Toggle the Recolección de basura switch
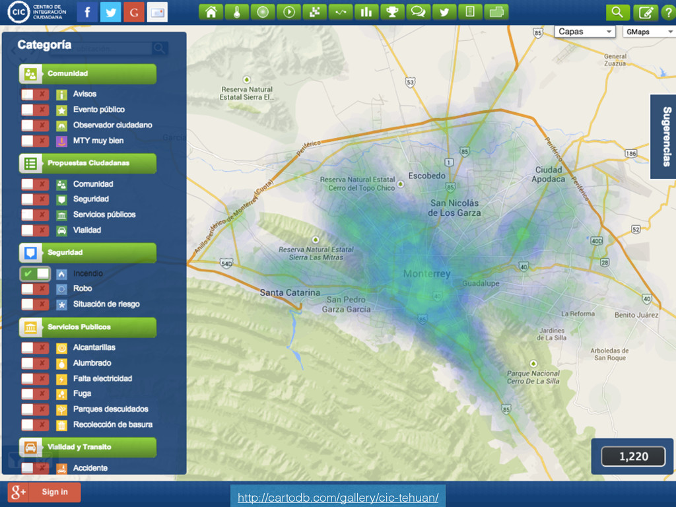Image resolution: width=676 pixels, height=507 pixels. coord(35,425)
